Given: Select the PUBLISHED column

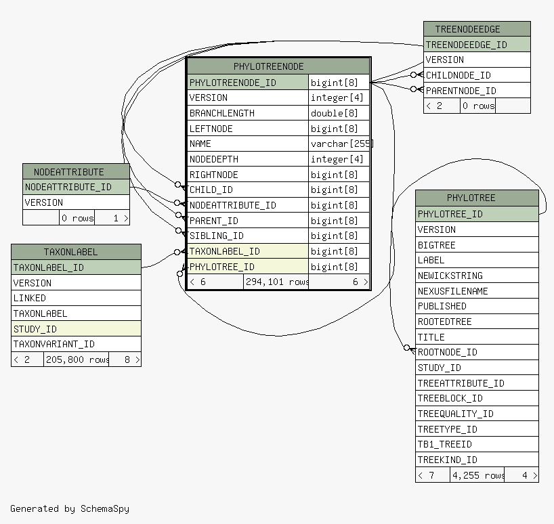Looking at the screenshot, I should [x=477, y=306].
